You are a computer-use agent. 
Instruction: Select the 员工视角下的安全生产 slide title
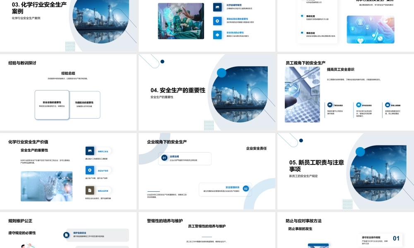[306, 63]
